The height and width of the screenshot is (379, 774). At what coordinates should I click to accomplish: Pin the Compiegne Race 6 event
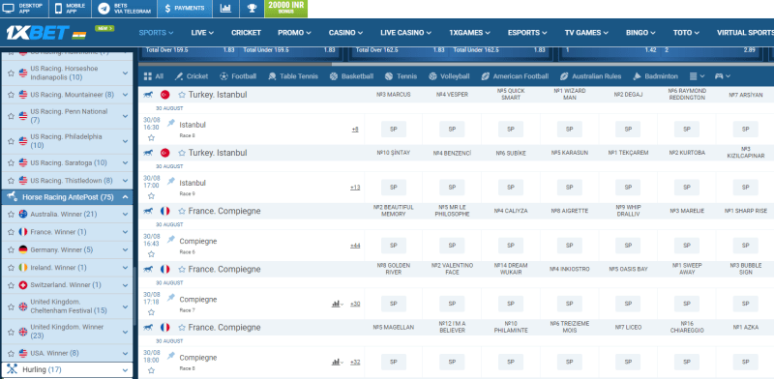[x=171, y=240]
